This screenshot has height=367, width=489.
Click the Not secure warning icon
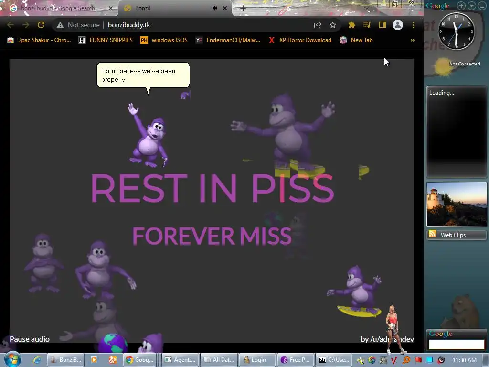click(x=60, y=25)
